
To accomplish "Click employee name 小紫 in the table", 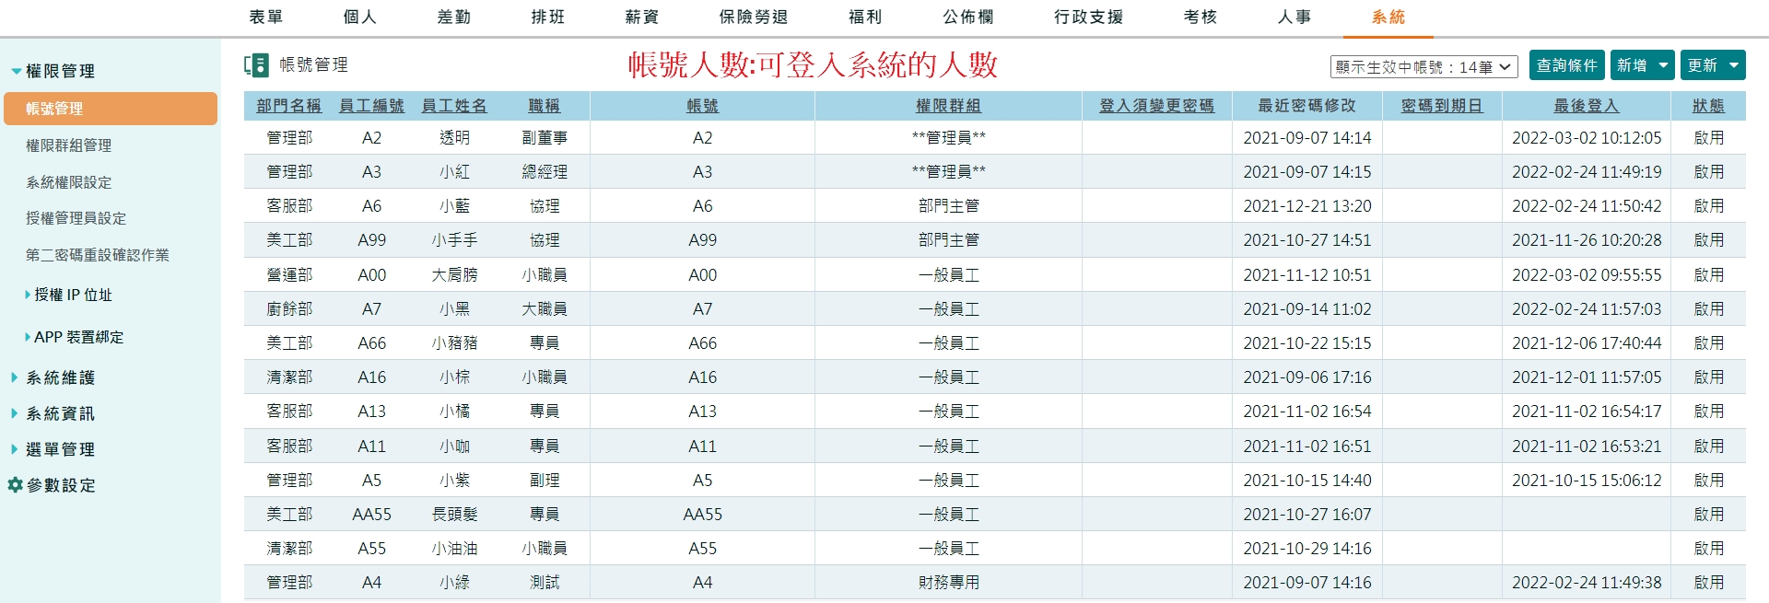I will pos(454,481).
